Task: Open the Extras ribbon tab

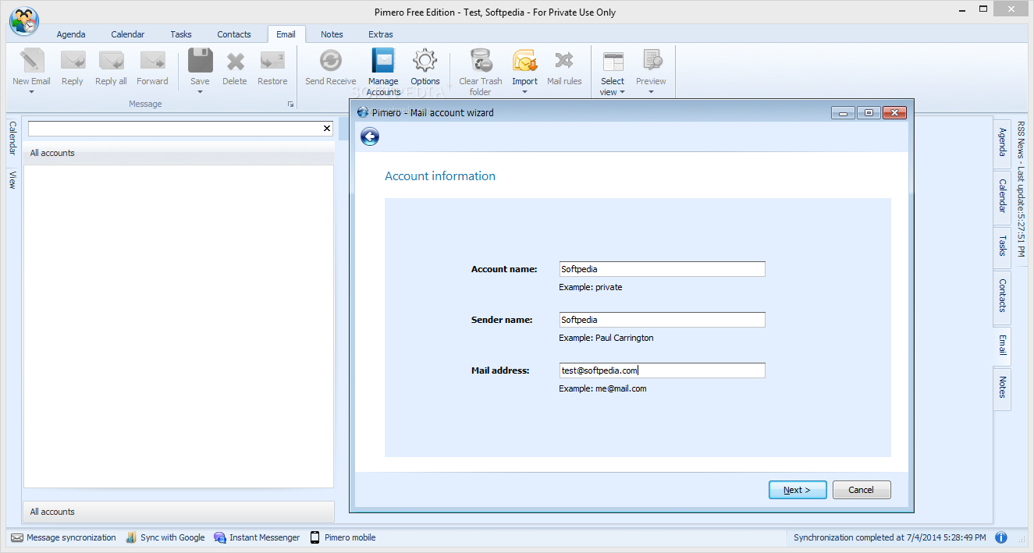Action: pos(381,34)
